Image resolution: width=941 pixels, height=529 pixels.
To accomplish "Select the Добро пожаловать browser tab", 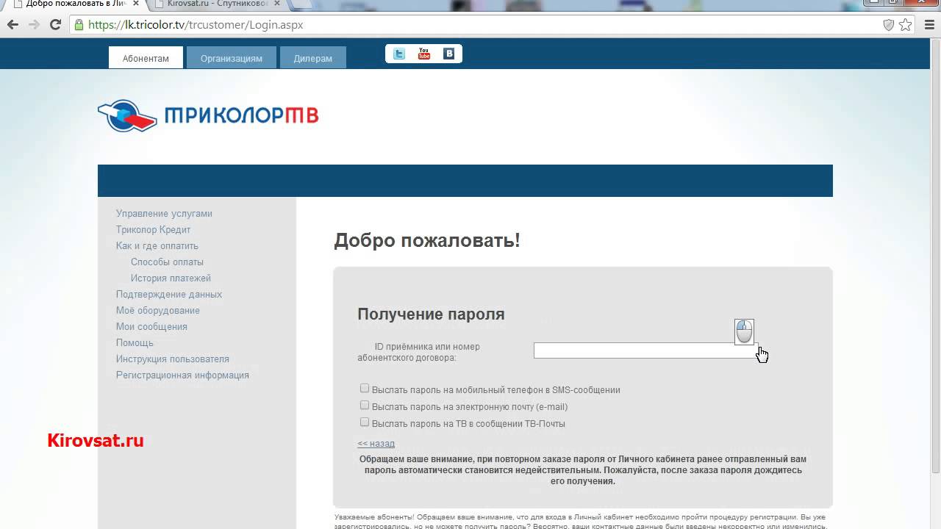I will coord(76,4).
